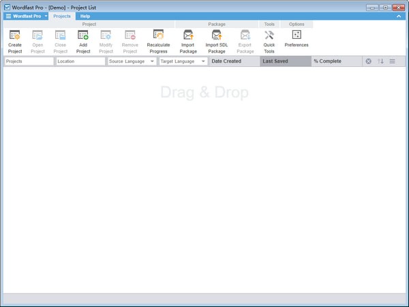This screenshot has width=409, height=307.
Task: Collapse the ribbon with the up chevron
Action: (x=399, y=16)
